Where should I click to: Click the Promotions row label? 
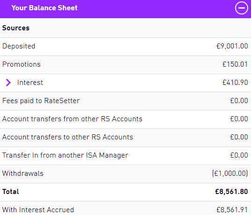22,64
